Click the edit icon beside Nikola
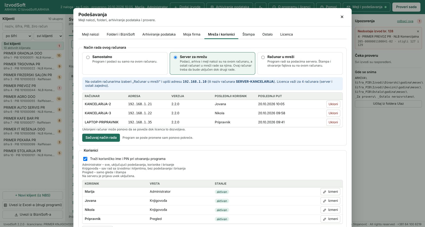 pos(325,210)
